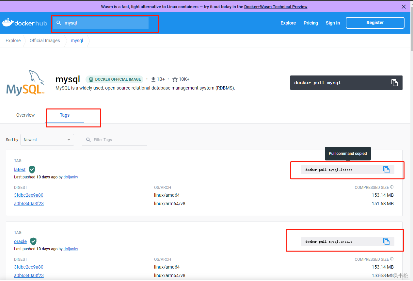Open digest a0b6340a3f23 under latest tag
Viewport: 413px width, 281px height.
[29, 204]
